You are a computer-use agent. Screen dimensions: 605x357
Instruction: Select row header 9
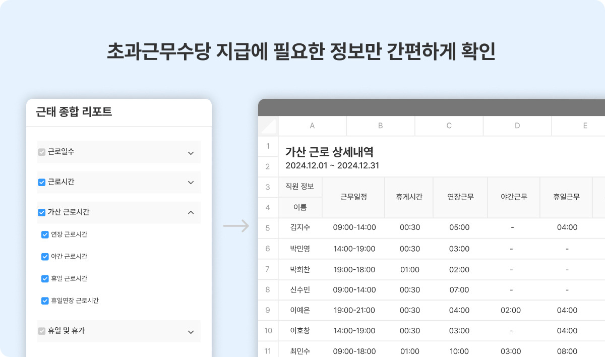pos(268,310)
